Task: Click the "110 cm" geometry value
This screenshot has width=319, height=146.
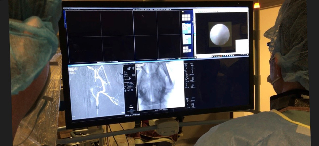Action: coord(192,81)
